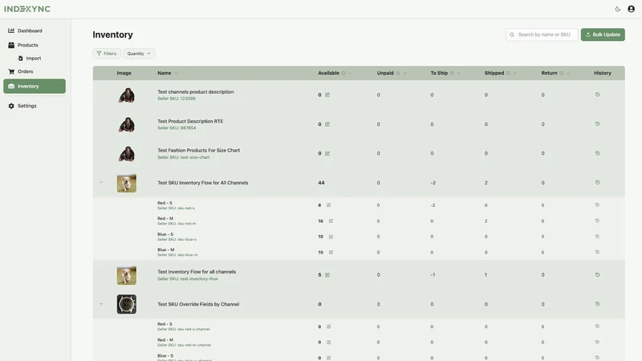The height and width of the screenshot is (361, 642).
Task: View history for Test SKU Inventory Flow for All Channels
Action: 597,183
